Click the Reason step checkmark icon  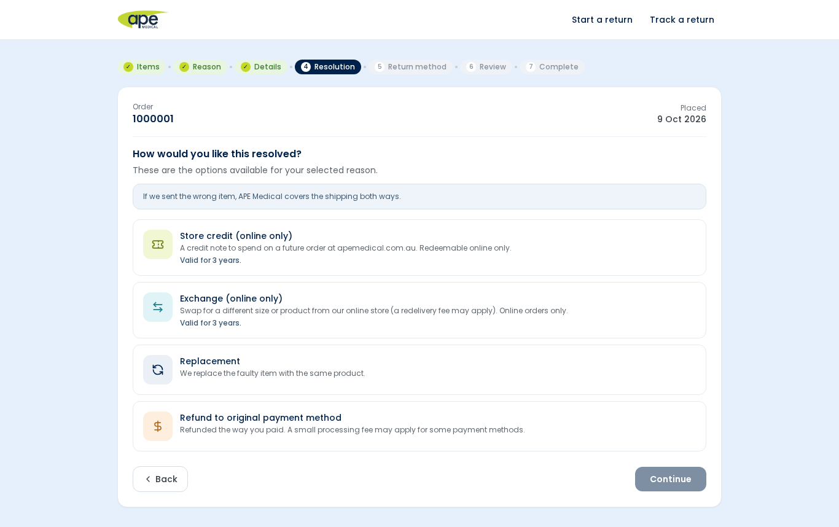point(184,67)
